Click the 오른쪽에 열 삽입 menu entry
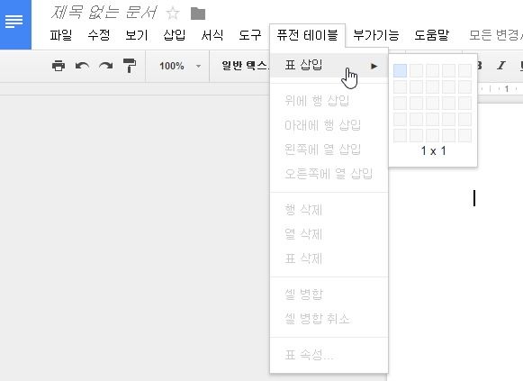 pos(329,174)
